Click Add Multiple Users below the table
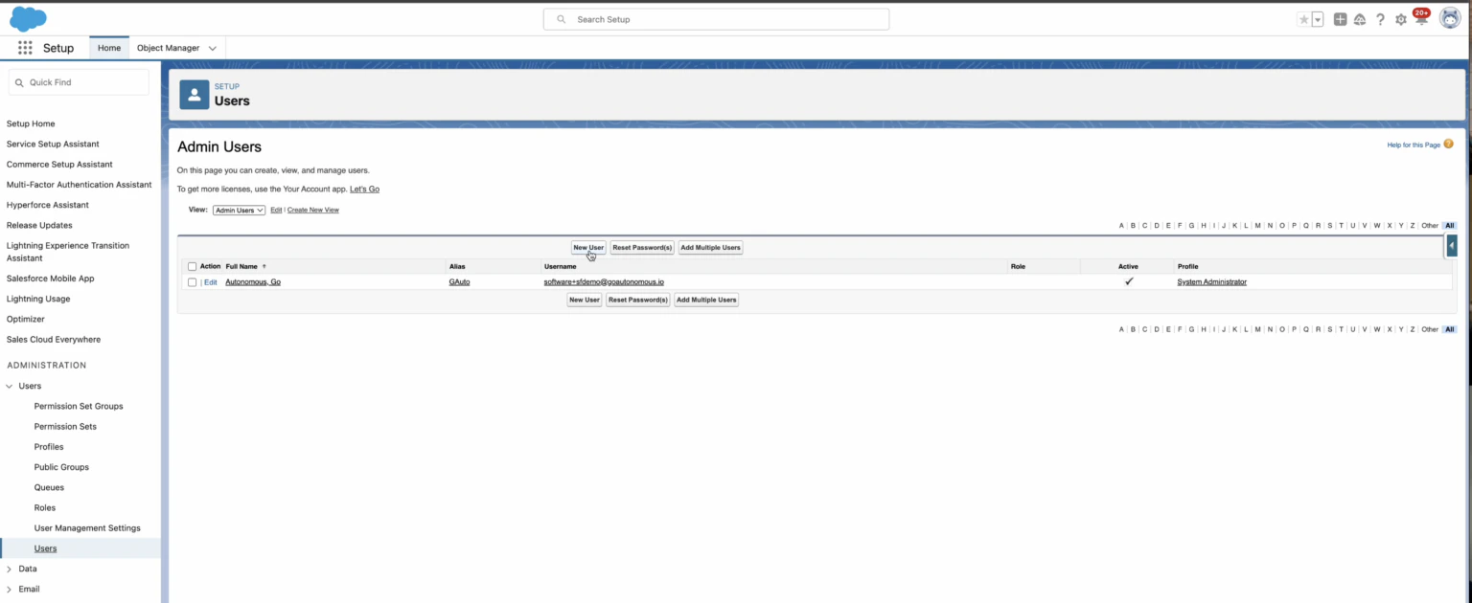Image resolution: width=1472 pixels, height=603 pixels. (x=706, y=300)
